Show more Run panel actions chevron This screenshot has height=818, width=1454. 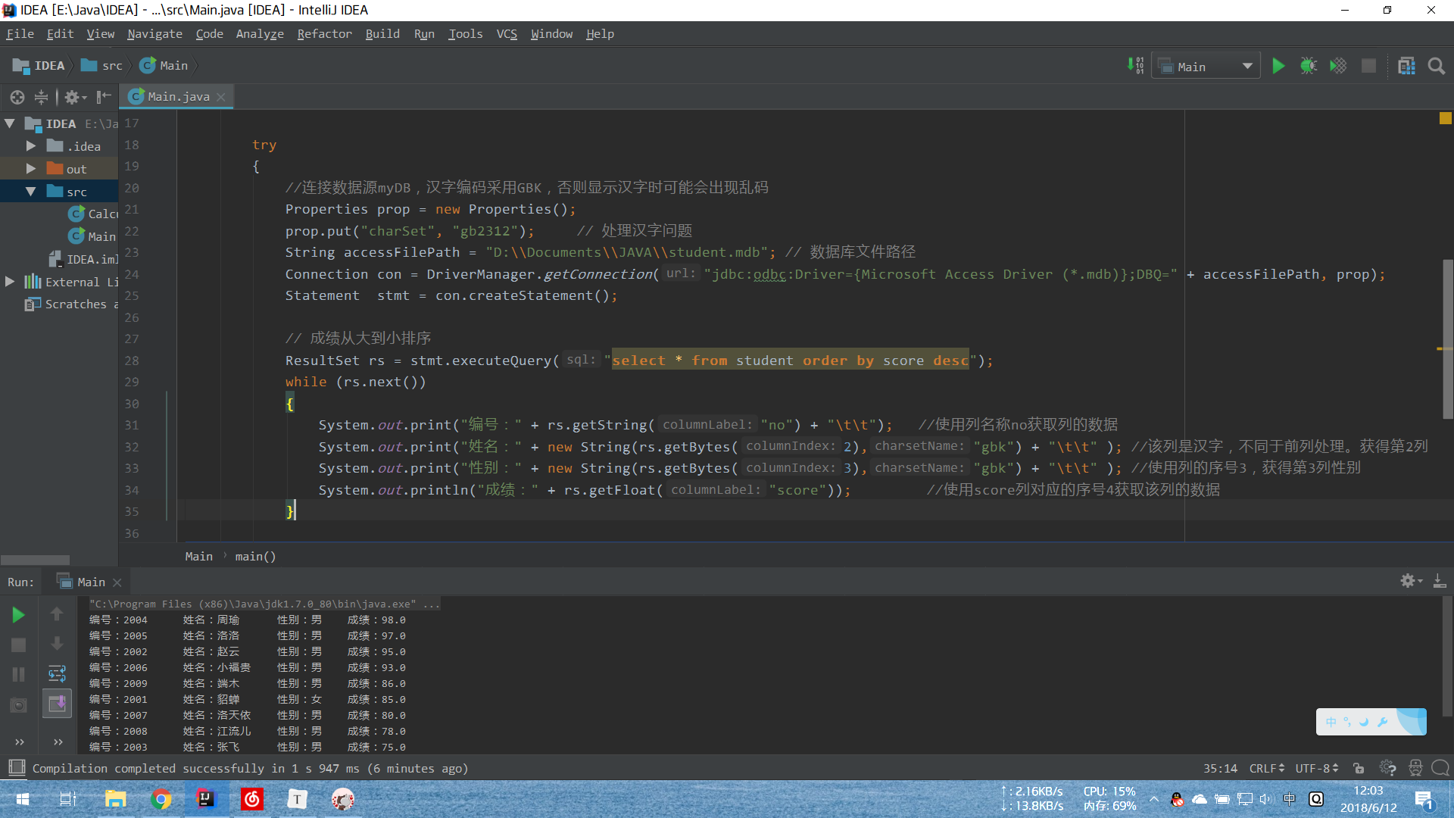[20, 742]
